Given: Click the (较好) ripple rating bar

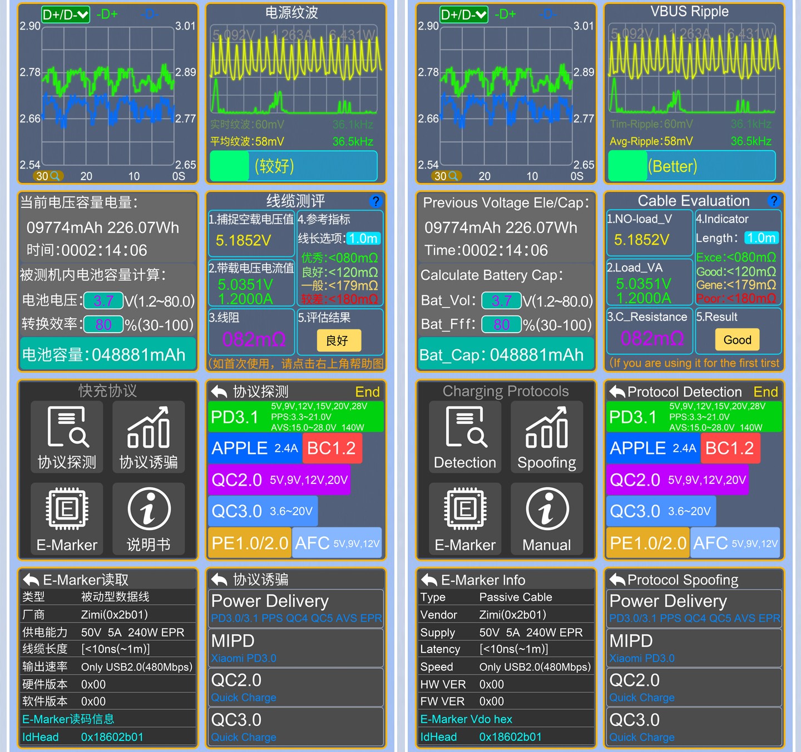Looking at the screenshot, I should [x=294, y=166].
